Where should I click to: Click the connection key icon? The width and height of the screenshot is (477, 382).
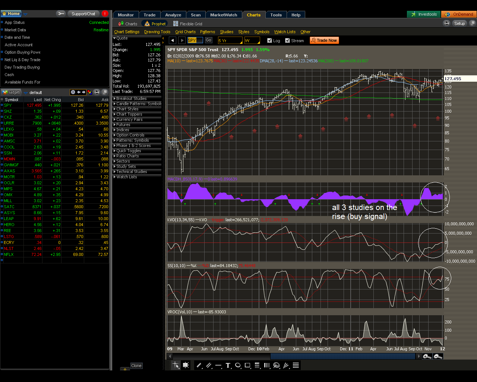[x=61, y=14]
